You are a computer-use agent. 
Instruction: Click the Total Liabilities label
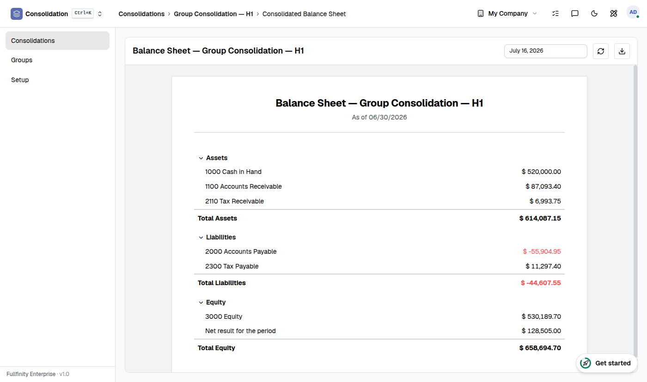pyautogui.click(x=222, y=283)
